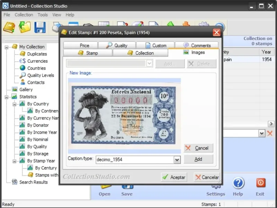Open Stamps with... tree item
Viewport: 277px width, 208px height.
pos(46,175)
